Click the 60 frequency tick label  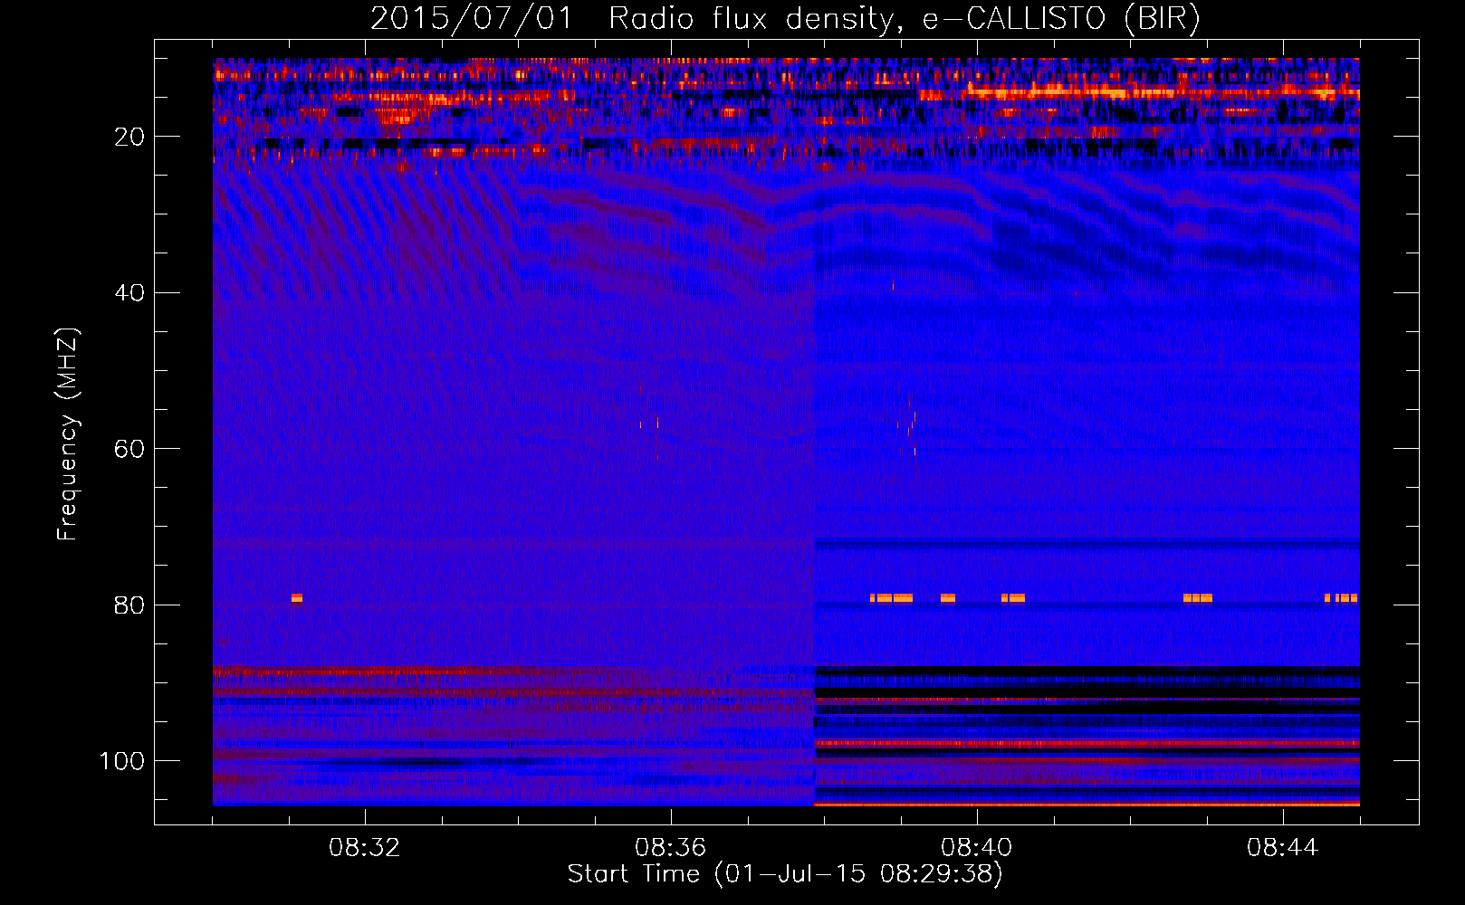point(130,449)
